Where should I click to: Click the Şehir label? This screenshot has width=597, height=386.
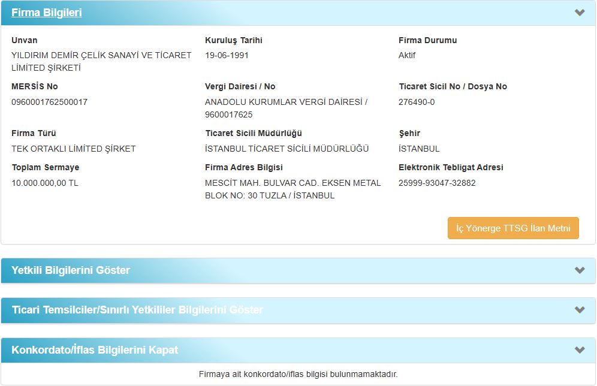click(x=409, y=133)
